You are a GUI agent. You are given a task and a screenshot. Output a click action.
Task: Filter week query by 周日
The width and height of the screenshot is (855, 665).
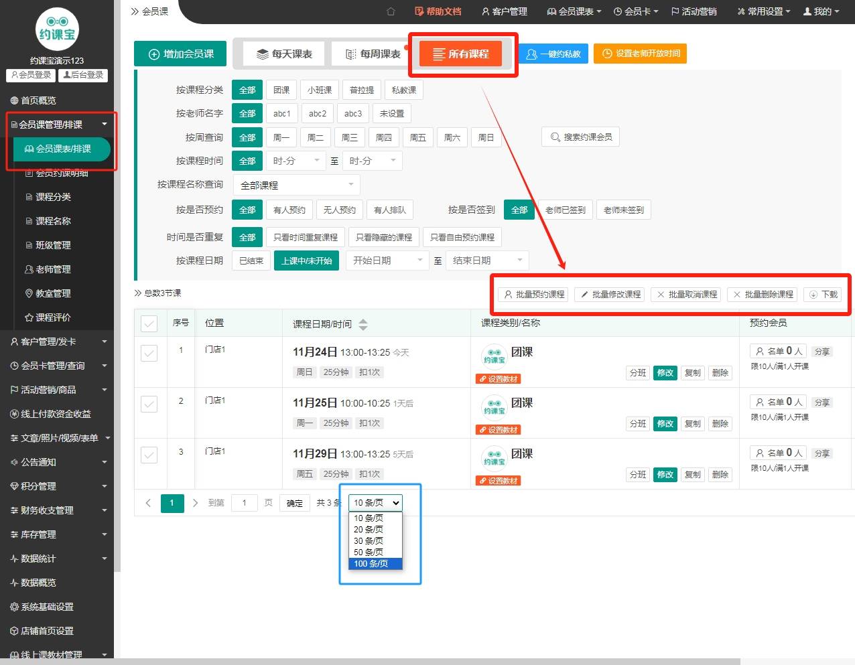486,137
